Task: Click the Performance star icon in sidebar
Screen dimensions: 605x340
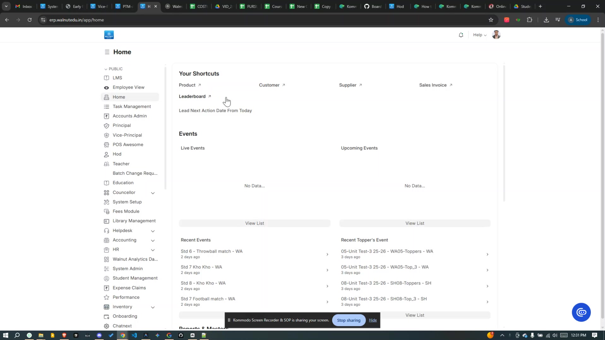Action: pyautogui.click(x=106, y=297)
